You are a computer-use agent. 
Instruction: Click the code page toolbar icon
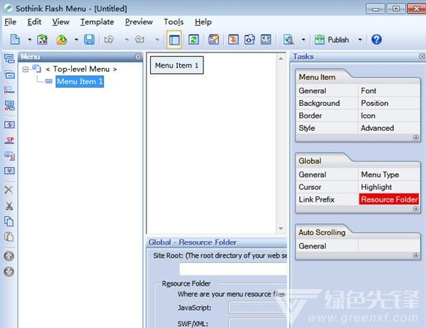pyautogui.click(x=250, y=39)
